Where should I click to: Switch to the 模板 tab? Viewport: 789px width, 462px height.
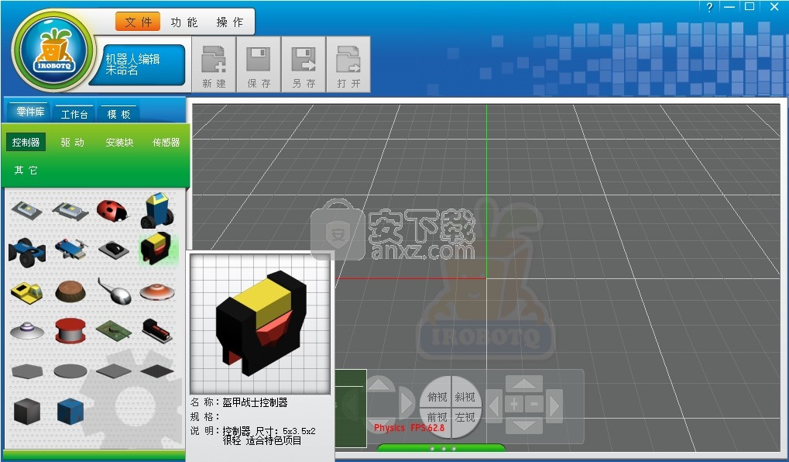(118, 114)
